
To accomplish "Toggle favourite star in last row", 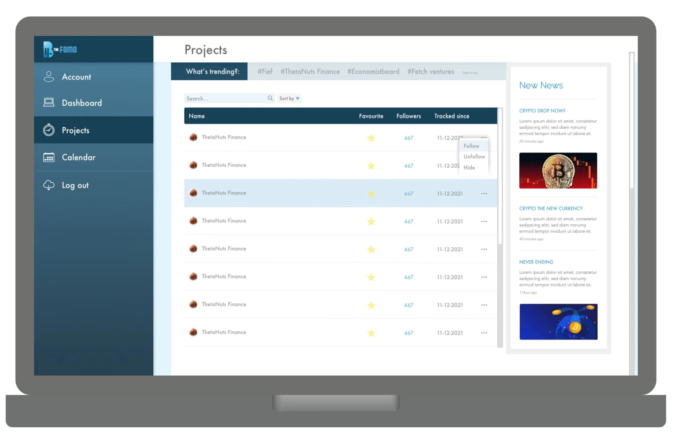I will tap(371, 333).
